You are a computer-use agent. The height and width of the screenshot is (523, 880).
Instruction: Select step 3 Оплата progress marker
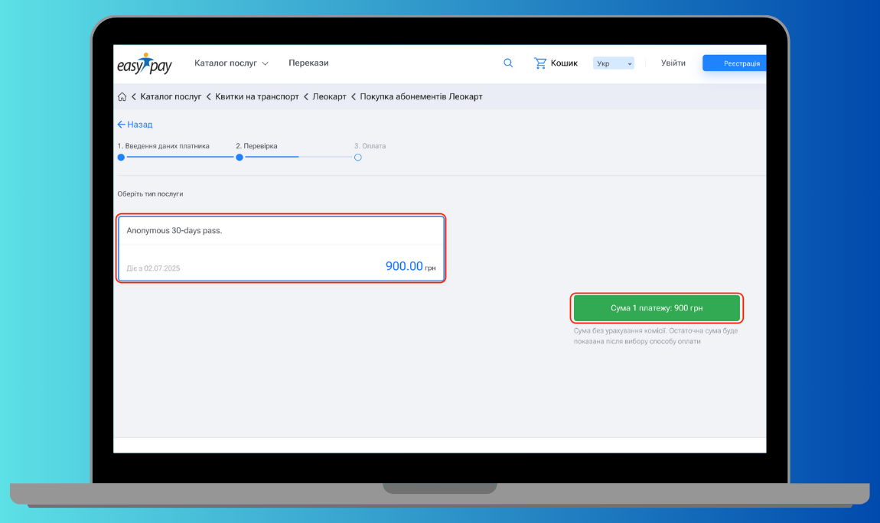358,158
